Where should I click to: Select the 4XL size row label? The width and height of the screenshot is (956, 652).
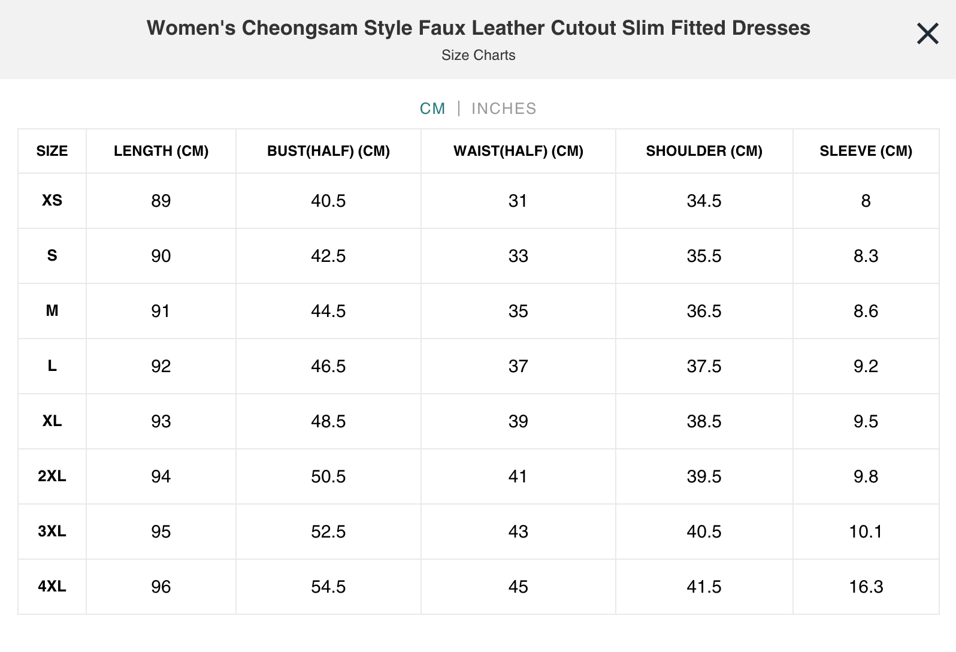point(52,587)
